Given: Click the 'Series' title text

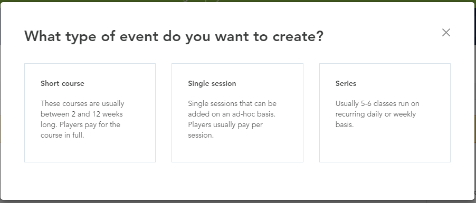Looking at the screenshot, I should point(346,83).
